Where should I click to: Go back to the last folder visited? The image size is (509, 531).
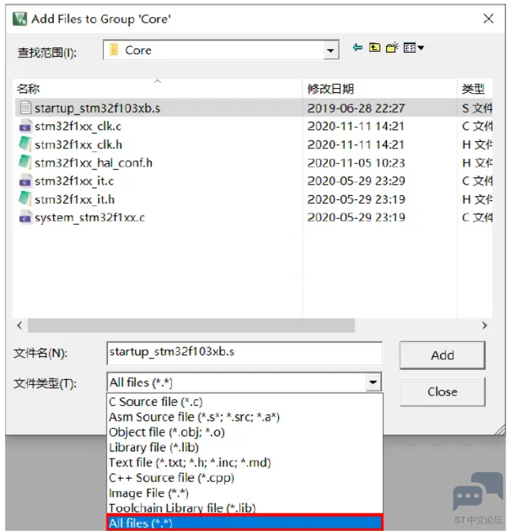tap(357, 48)
